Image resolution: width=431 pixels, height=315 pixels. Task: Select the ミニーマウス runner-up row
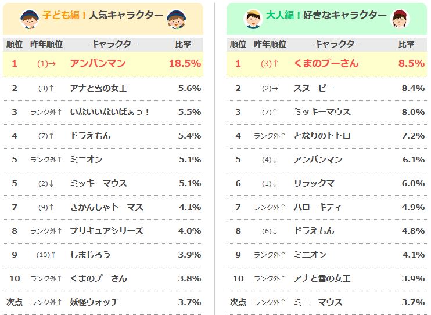pos(318,302)
